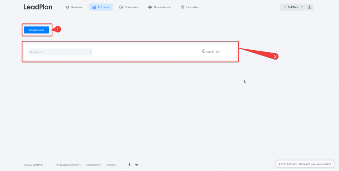Switch to the A/B тесты tab
339x171 pixels.
[x=101, y=7]
